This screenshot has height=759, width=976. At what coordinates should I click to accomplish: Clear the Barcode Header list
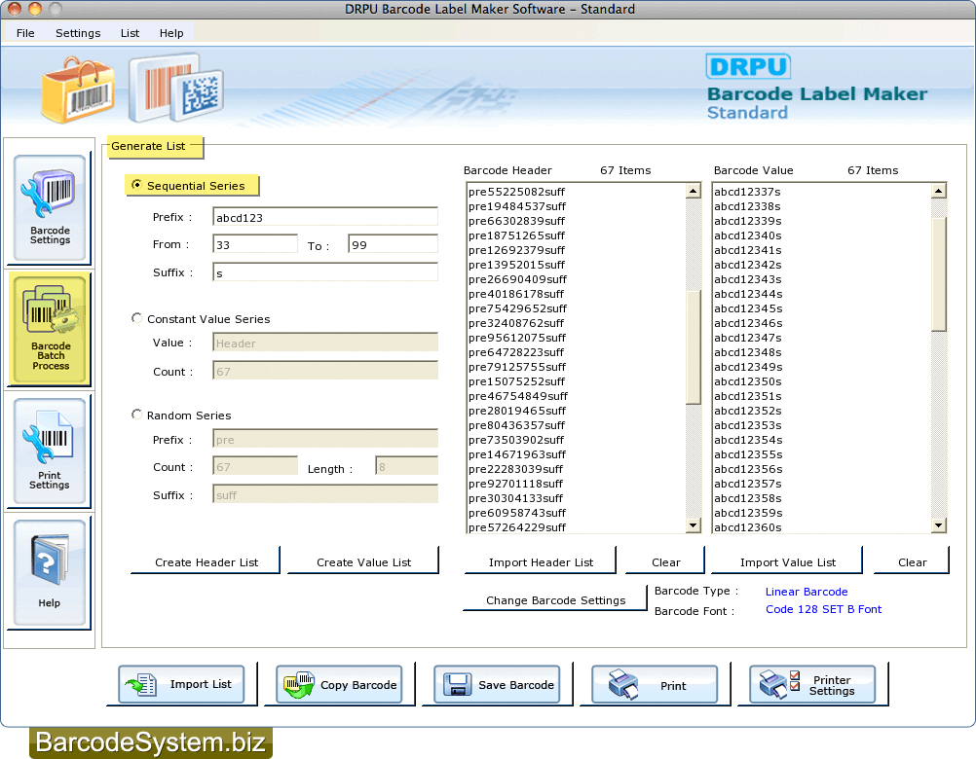[666, 561]
